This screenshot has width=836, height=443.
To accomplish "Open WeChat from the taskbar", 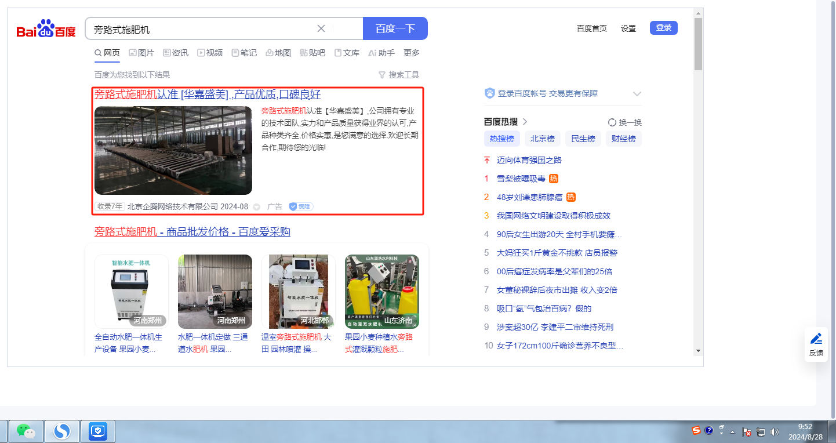I will coord(26,431).
